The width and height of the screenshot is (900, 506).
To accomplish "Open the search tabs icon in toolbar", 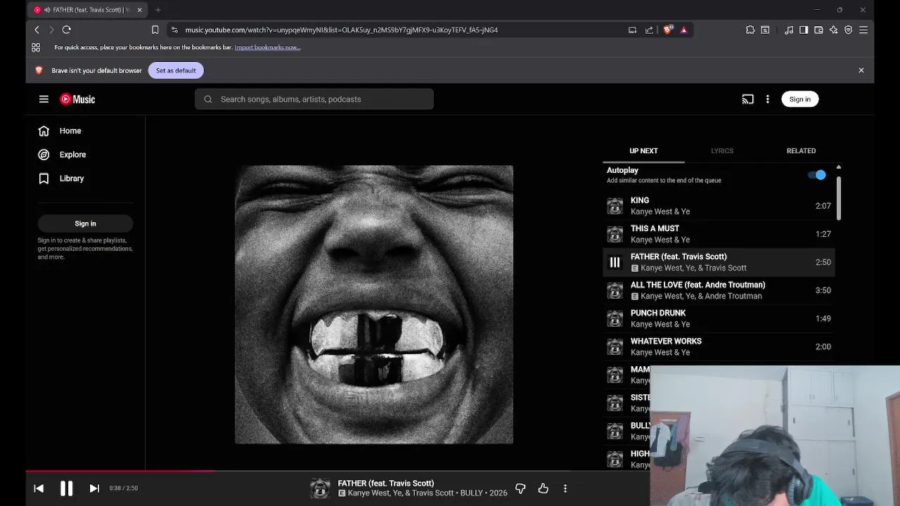I will coord(765,30).
